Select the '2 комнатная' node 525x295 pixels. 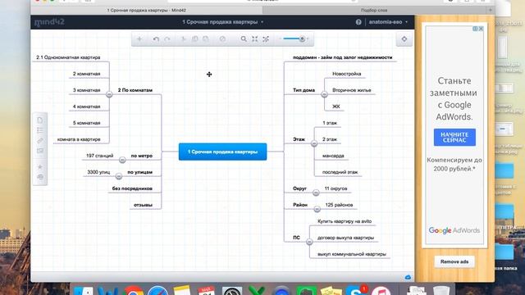click(87, 74)
